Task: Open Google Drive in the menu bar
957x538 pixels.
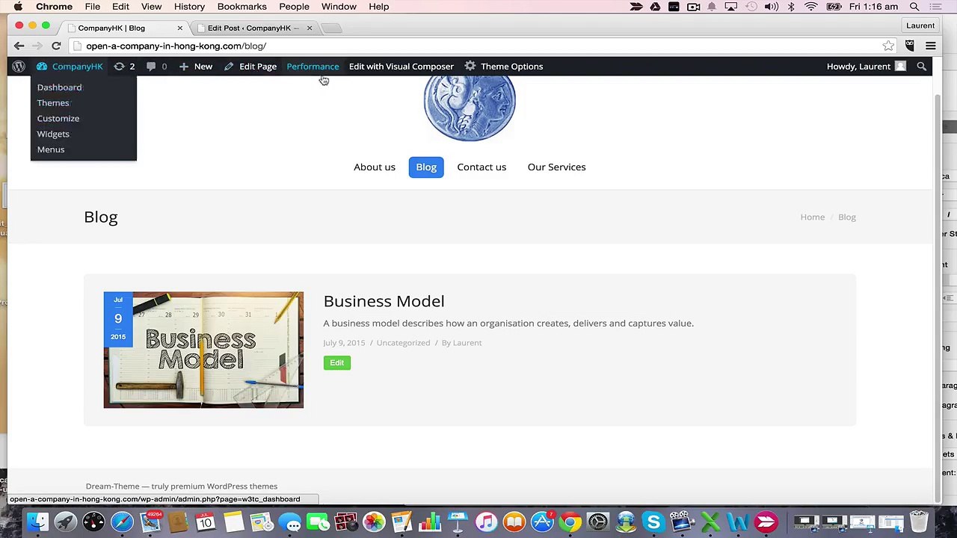Action: click(655, 7)
